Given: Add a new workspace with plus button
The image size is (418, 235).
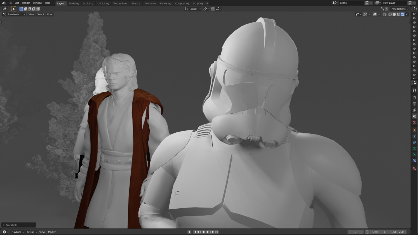Looking at the screenshot, I should pyautogui.click(x=207, y=3).
